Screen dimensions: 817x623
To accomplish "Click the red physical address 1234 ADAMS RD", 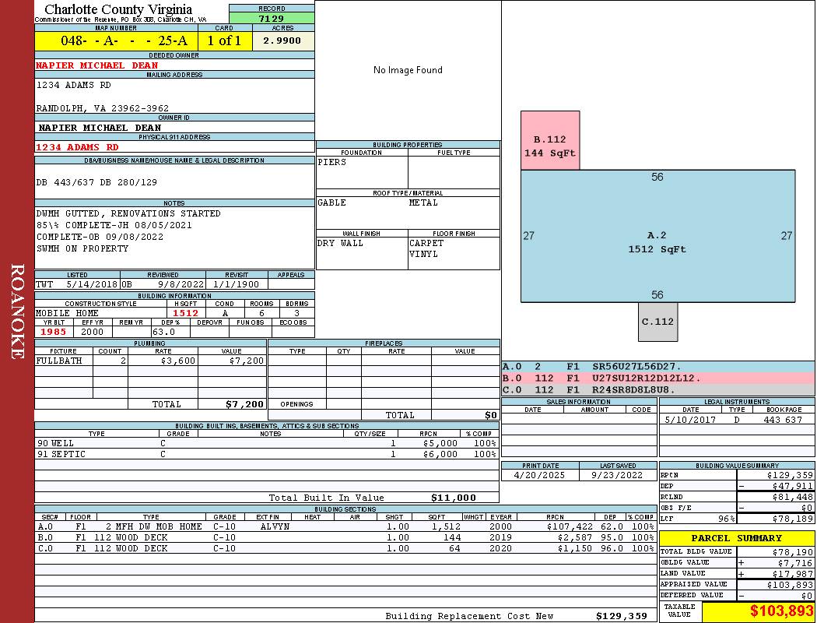I will pyautogui.click(x=78, y=146).
